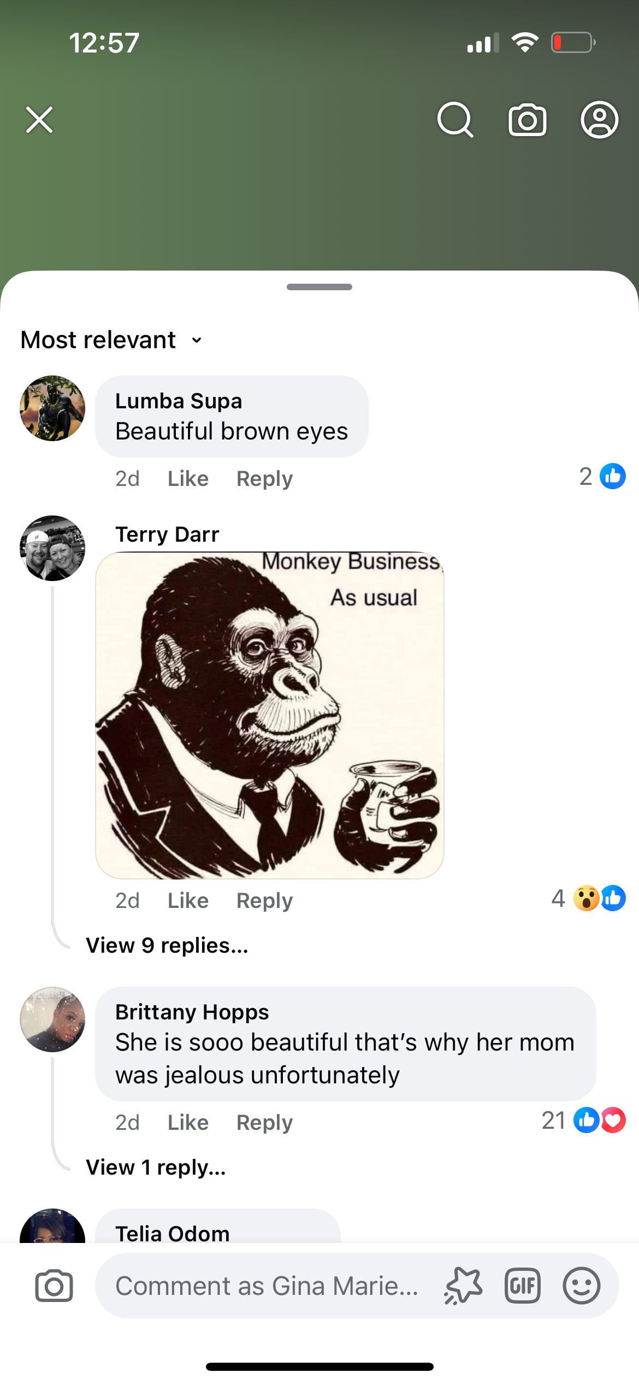Like Lumba Supa's comment
Viewport: 639px width, 1384px height.
coord(188,479)
